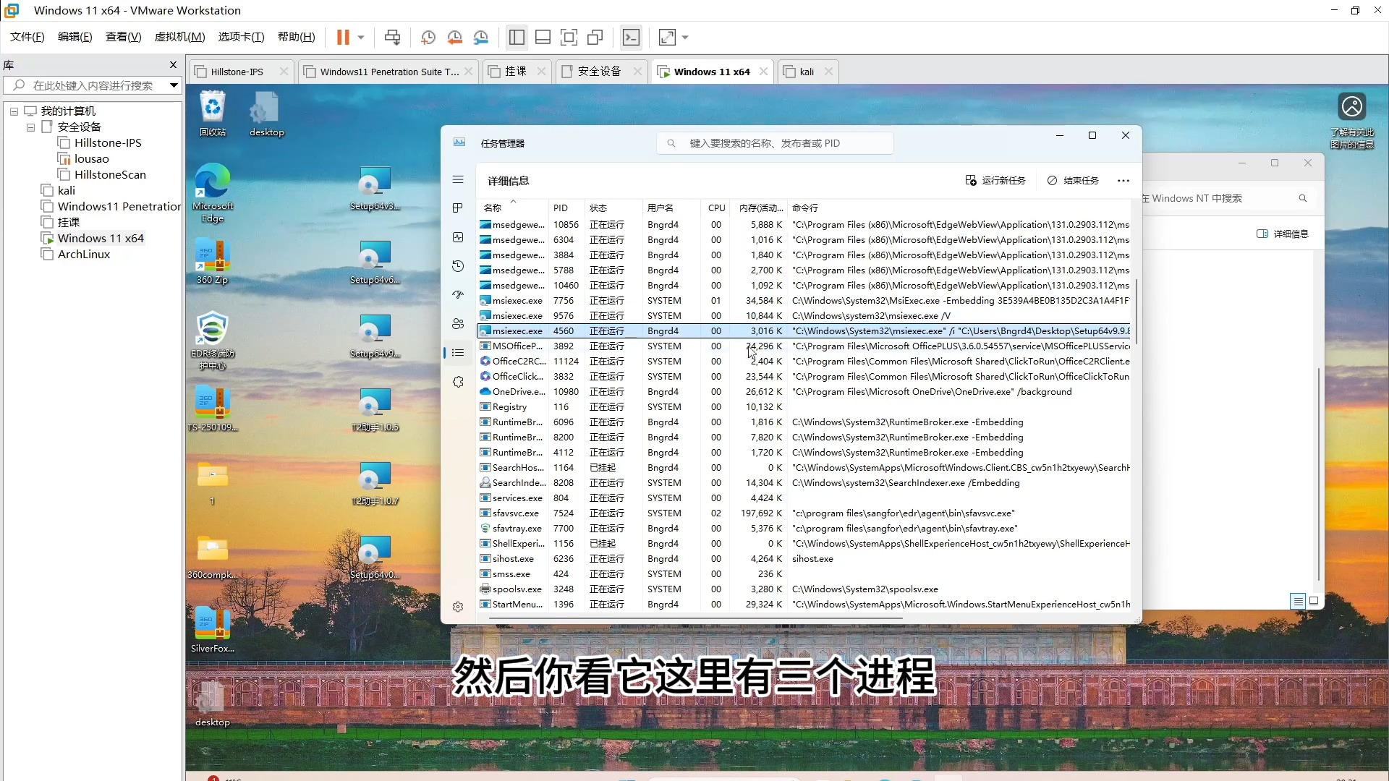Open the 查看(V) menu
This screenshot has height=781, width=1389.
[124, 37]
